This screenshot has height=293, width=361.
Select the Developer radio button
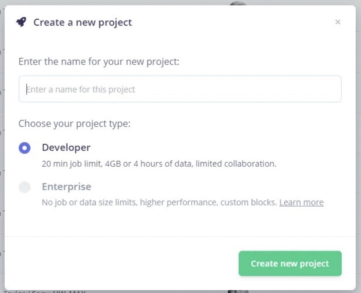[25, 148]
